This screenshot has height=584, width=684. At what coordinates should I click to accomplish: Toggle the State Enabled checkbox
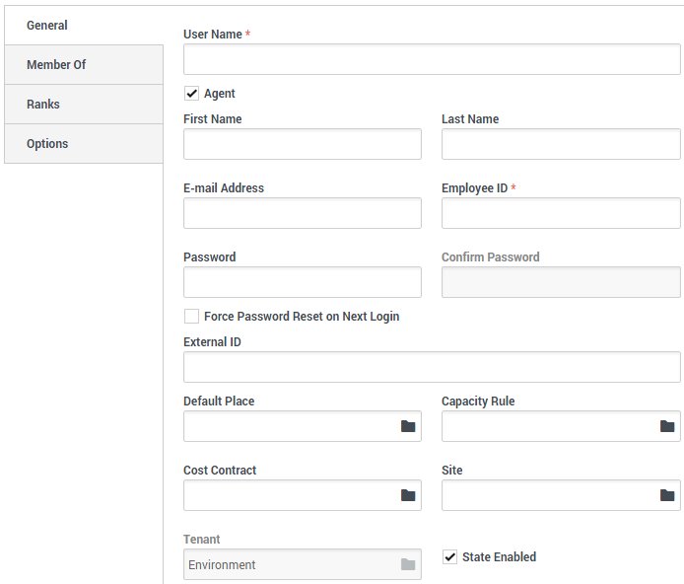[450, 557]
